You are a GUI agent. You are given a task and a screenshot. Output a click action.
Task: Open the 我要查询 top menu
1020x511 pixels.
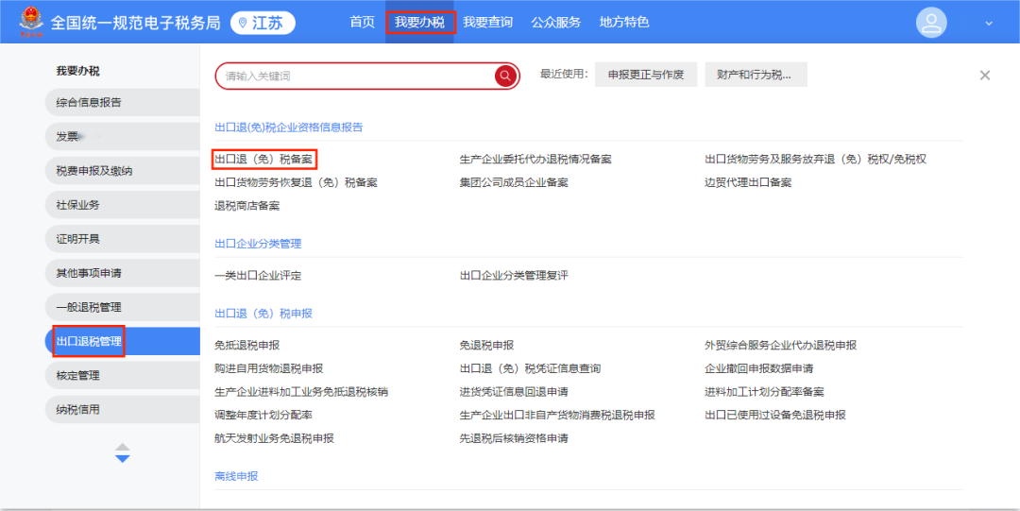tap(488, 22)
